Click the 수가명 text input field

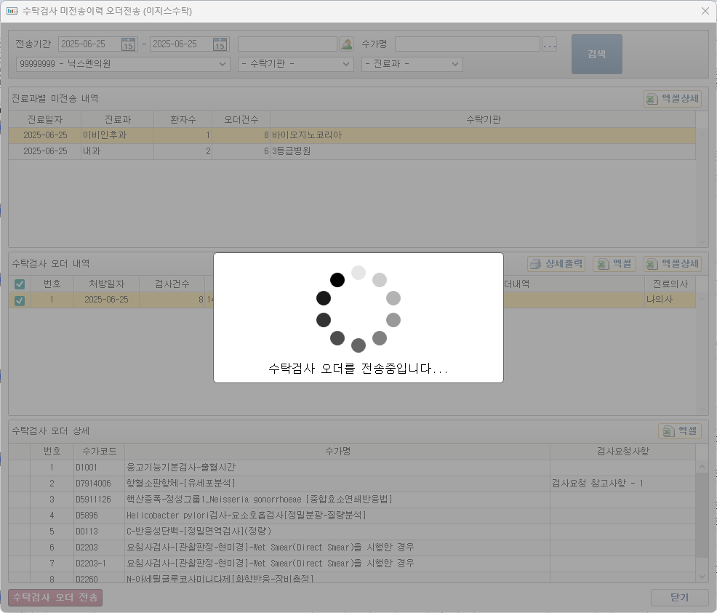467,44
